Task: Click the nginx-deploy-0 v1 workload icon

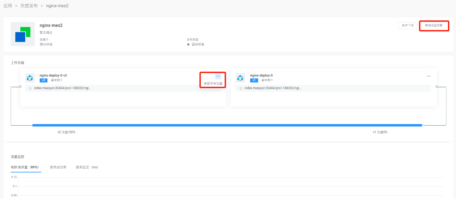Action: click(240, 78)
